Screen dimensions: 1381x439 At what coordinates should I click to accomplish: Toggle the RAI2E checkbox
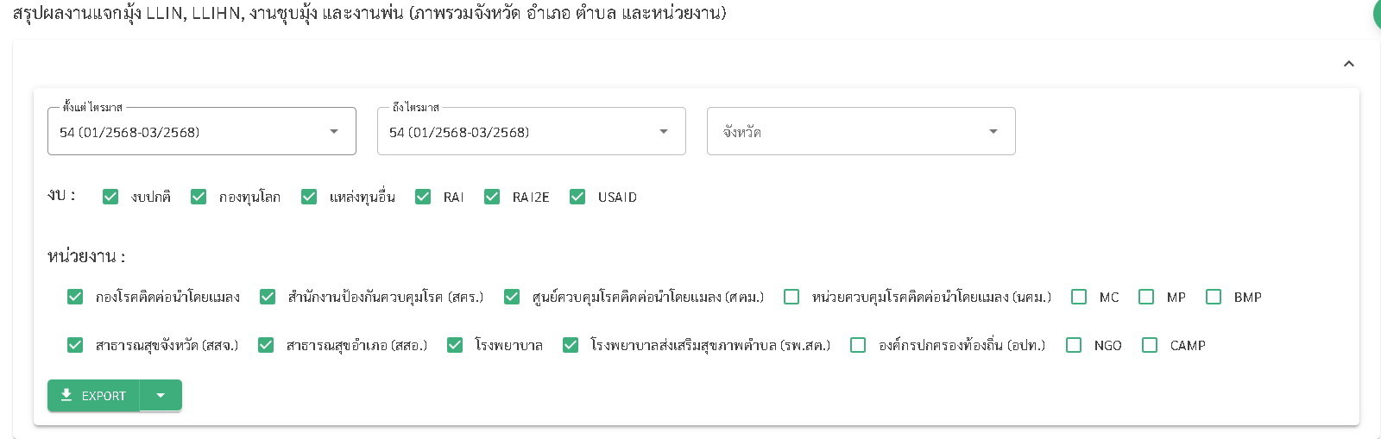click(492, 197)
